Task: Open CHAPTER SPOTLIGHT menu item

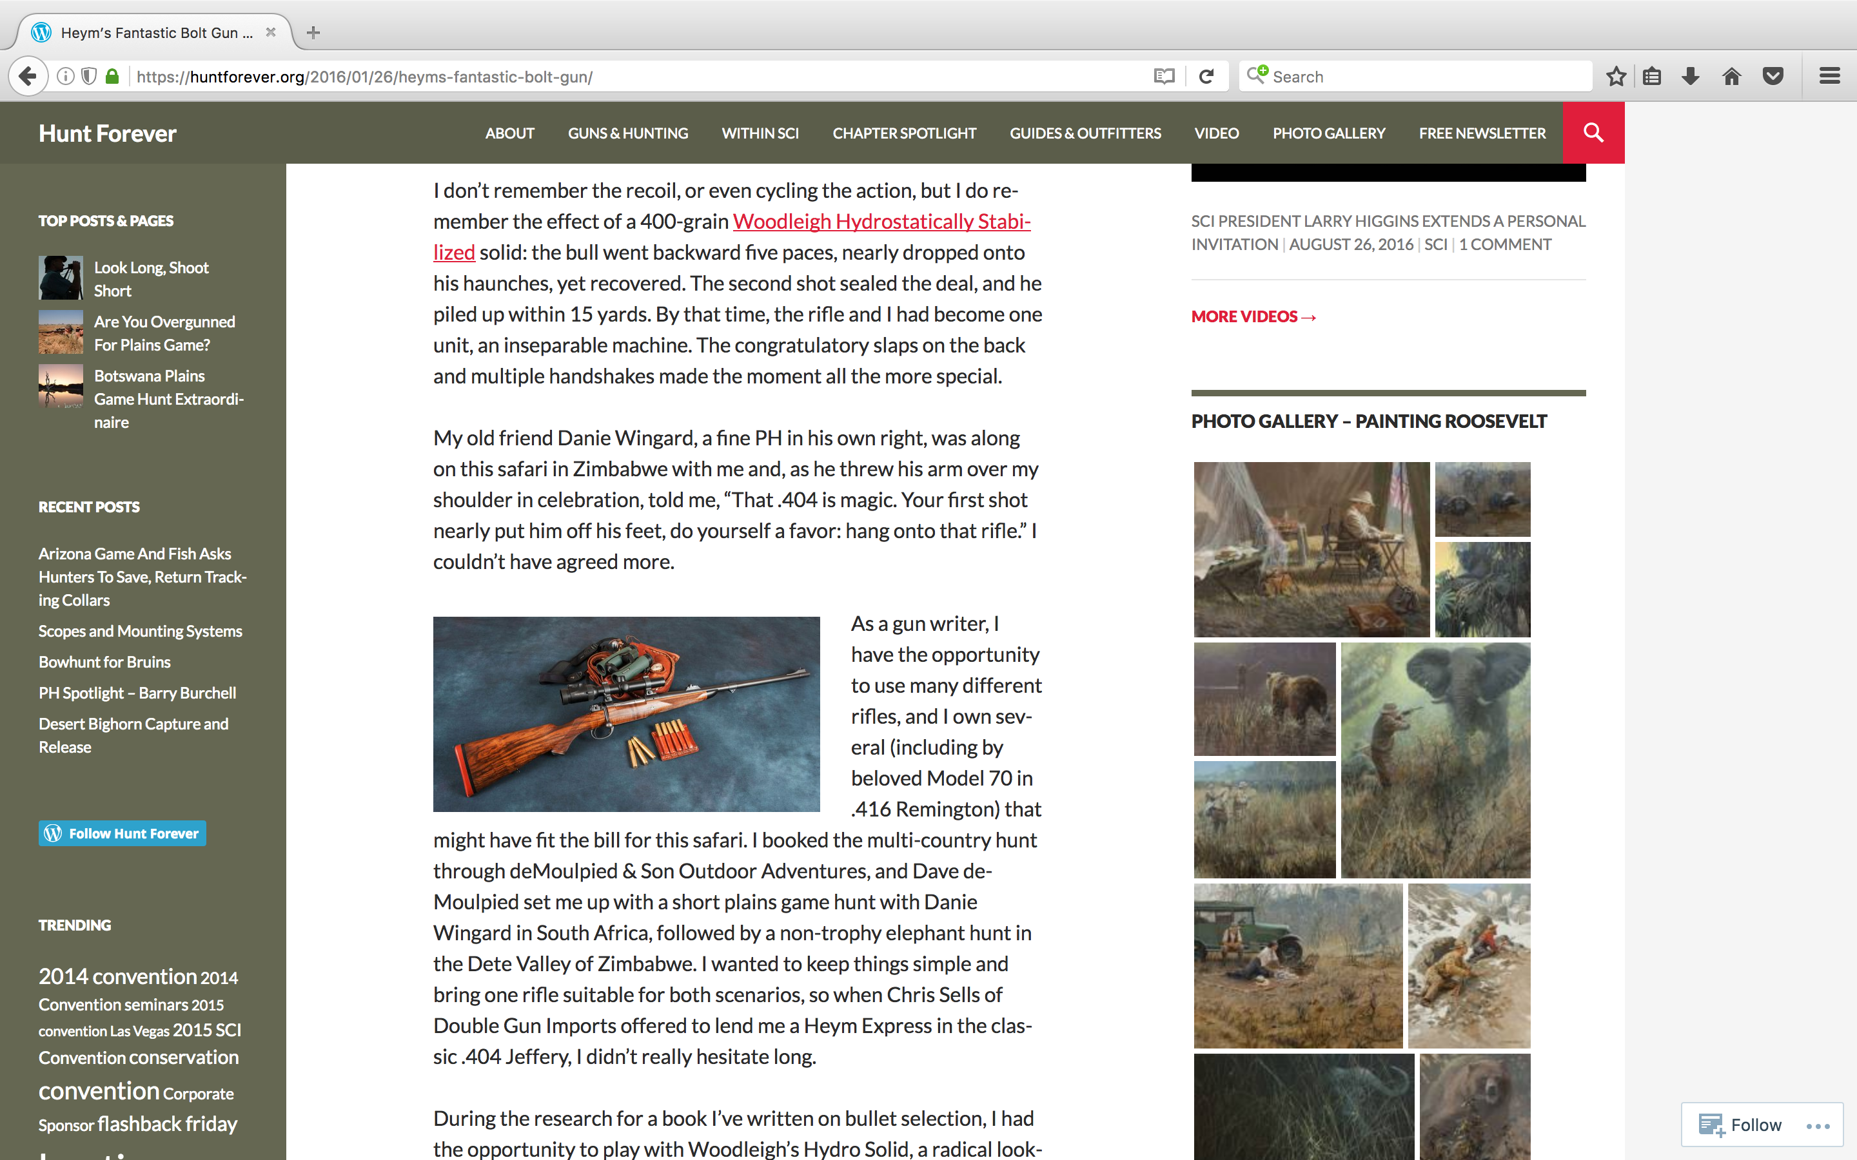Action: 904,133
